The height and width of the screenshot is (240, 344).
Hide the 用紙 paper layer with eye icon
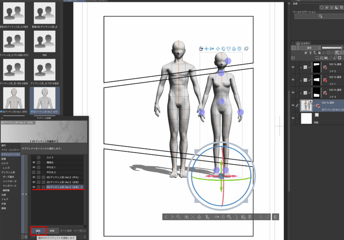click(293, 118)
